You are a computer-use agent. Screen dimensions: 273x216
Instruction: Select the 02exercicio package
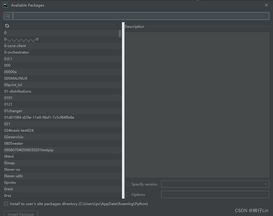(x=62, y=137)
